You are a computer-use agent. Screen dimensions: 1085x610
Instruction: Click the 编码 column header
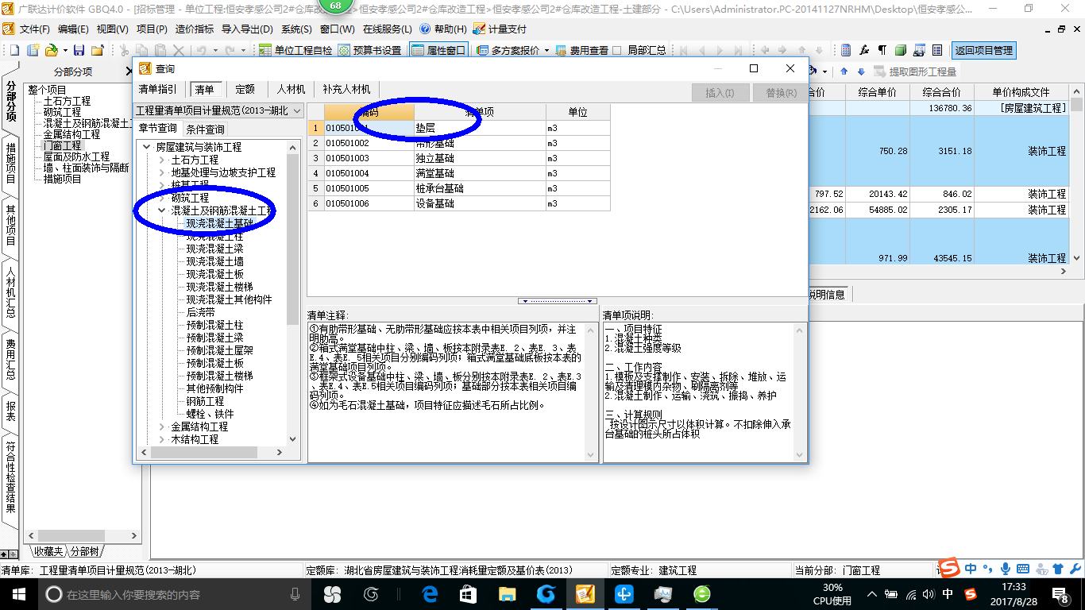point(369,112)
